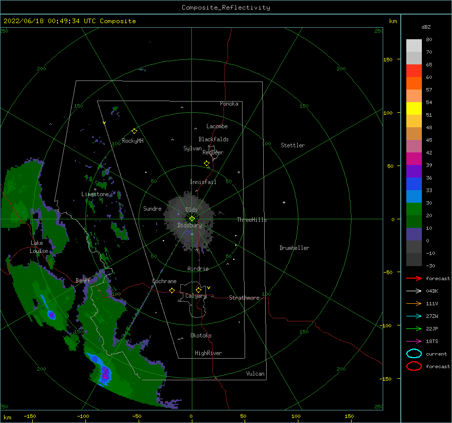Click the red forecast ellipse icon
Screen dimensions: 452x423
[414, 366]
